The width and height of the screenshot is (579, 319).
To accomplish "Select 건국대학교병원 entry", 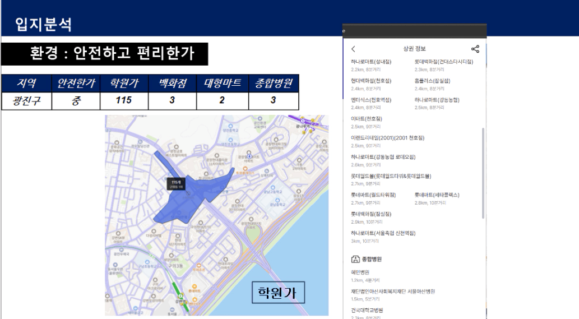I will click(x=367, y=313).
